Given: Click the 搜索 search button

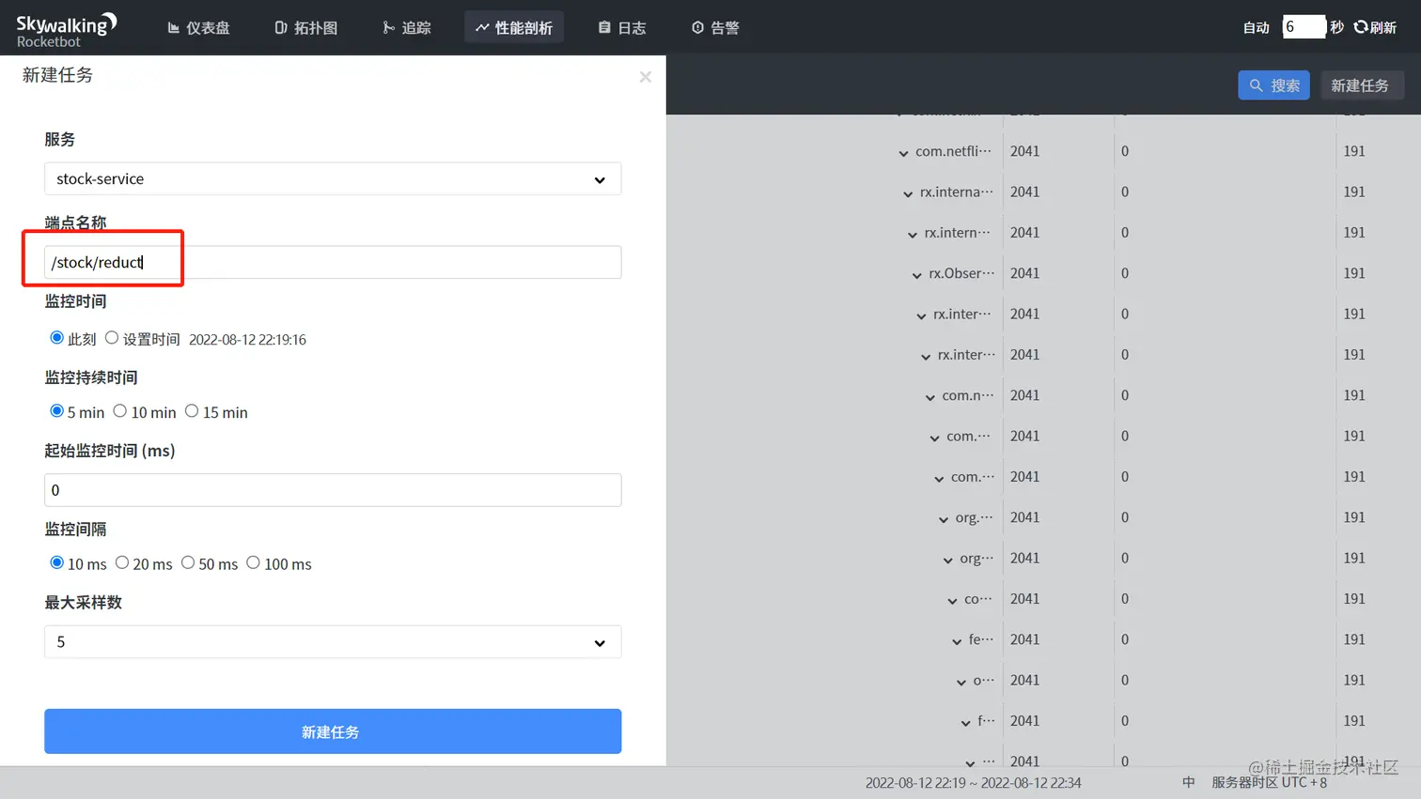Looking at the screenshot, I should point(1273,85).
